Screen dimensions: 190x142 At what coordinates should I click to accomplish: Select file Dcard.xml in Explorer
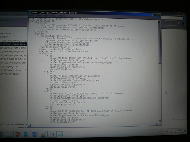click(4, 37)
